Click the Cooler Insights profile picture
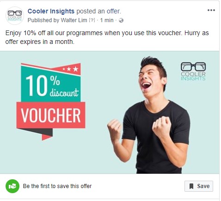221x201 pixels. [x=15, y=16]
